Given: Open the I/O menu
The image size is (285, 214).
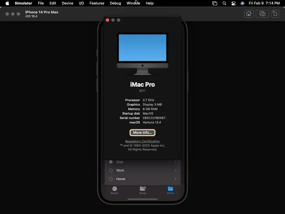Looking at the screenshot, I should [x=82, y=3].
